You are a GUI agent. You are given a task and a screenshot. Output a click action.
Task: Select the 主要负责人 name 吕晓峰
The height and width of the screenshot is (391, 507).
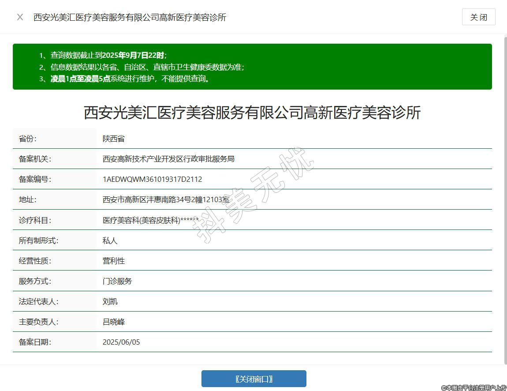click(114, 322)
